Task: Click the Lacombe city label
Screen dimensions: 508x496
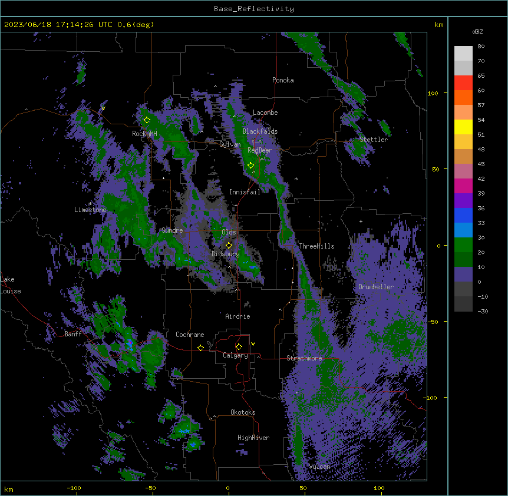Action: [265, 113]
